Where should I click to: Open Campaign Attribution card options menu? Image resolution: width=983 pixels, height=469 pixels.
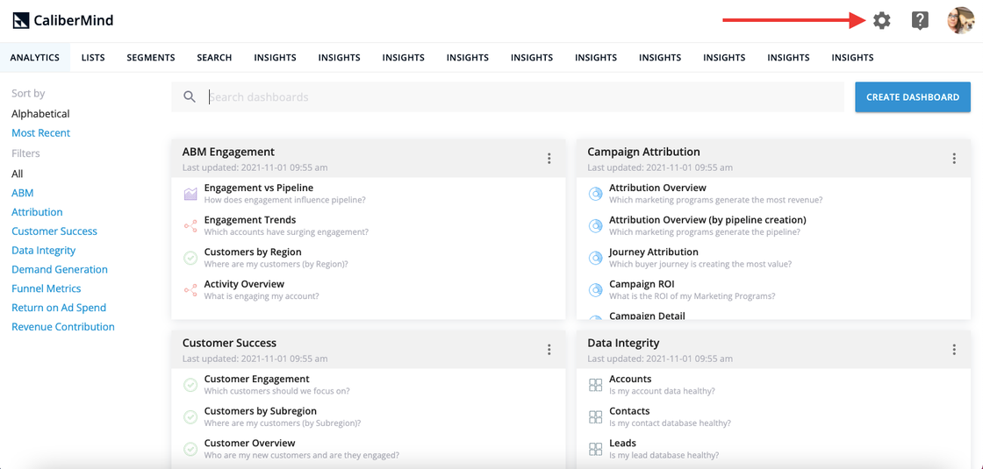click(954, 159)
